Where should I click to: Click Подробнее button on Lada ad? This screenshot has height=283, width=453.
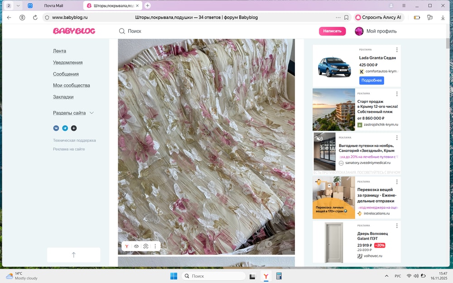click(371, 80)
